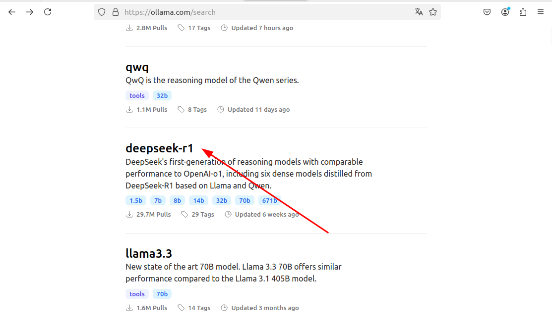Click the '17 Tags' text

199,28
